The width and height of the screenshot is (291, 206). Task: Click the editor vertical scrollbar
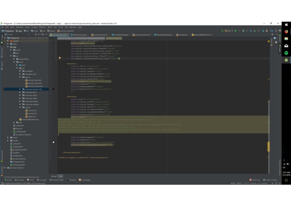point(268,137)
